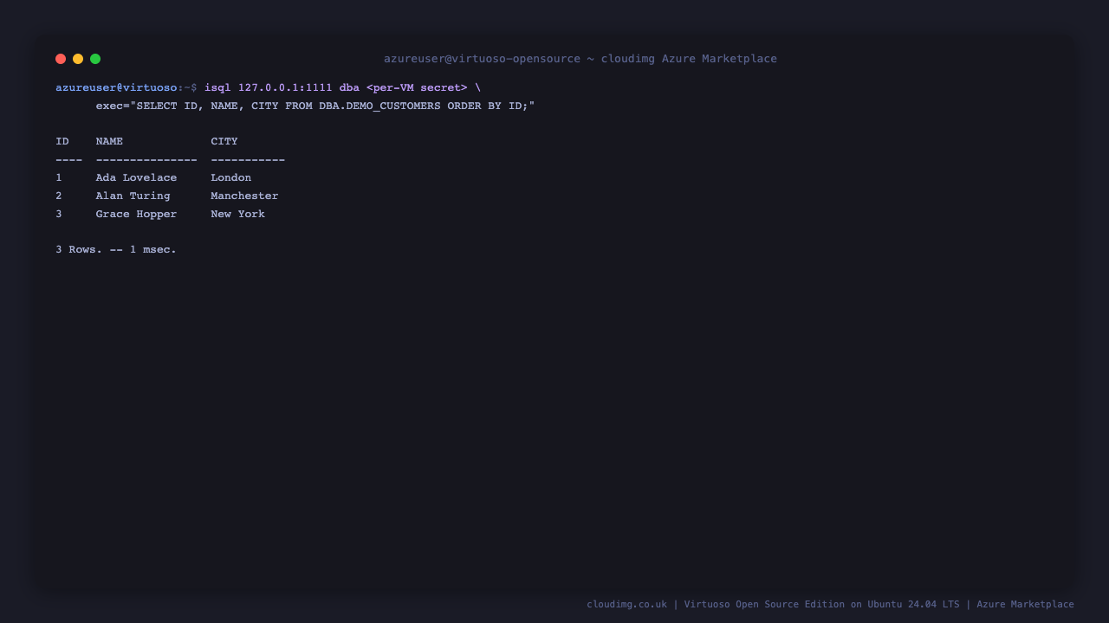
Task: Click the 'ID' column header
Action: tap(62, 141)
